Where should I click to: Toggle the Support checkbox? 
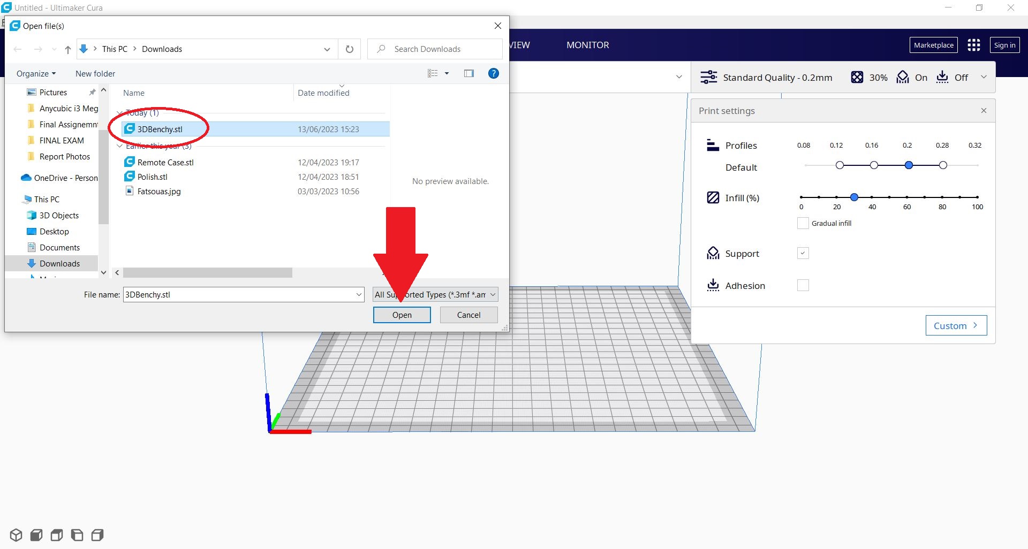[x=803, y=254]
